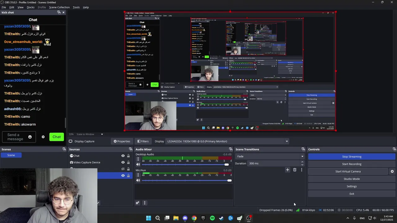Pop out the Scenes dock
The height and width of the screenshot is (223, 397).
tap(65, 149)
